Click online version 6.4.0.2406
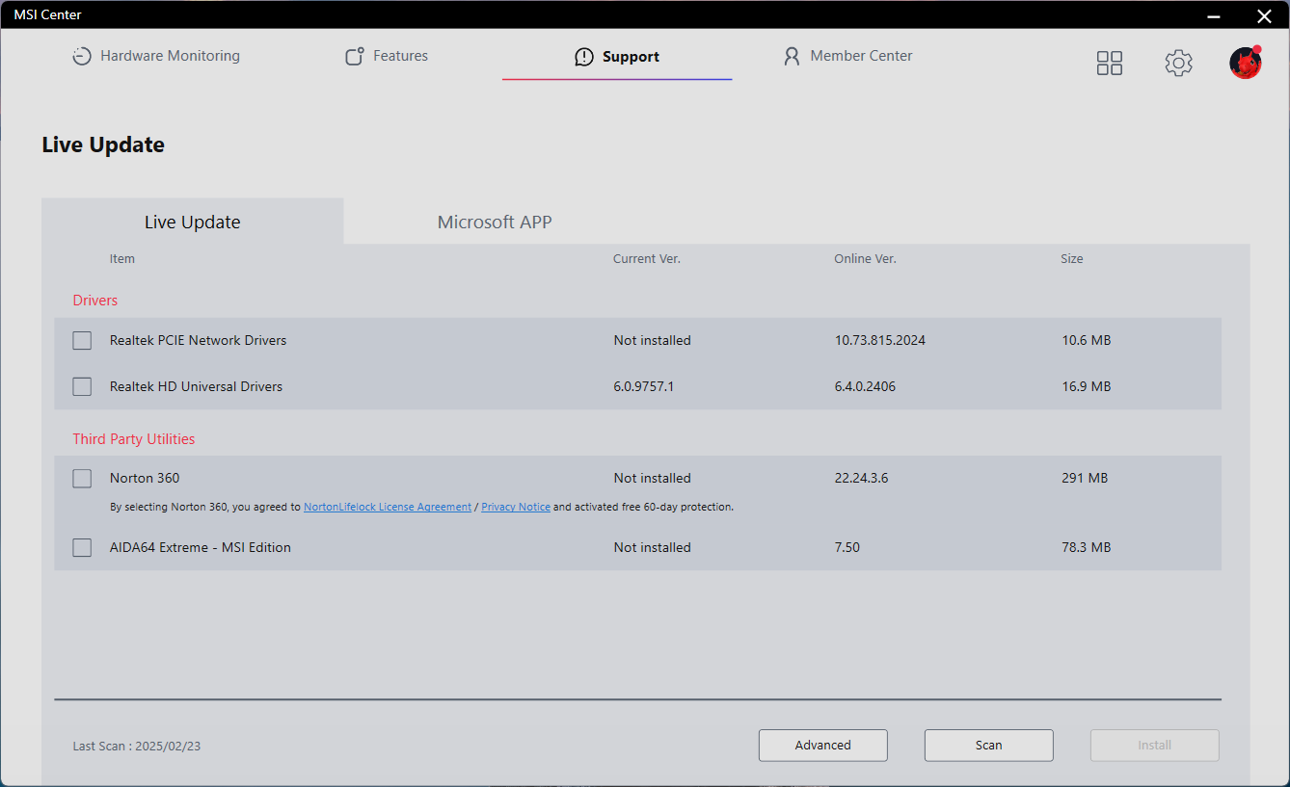This screenshot has height=787, width=1290. (x=867, y=386)
